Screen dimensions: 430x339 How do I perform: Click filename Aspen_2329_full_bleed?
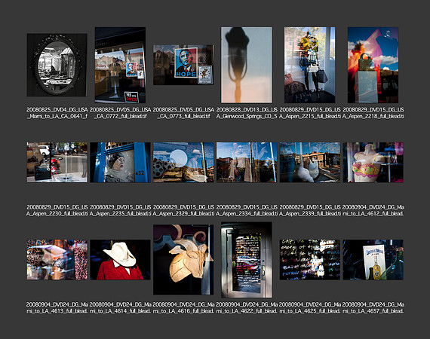coord(183,210)
